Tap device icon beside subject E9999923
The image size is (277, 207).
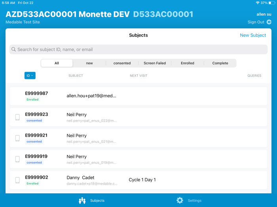(x=17, y=117)
